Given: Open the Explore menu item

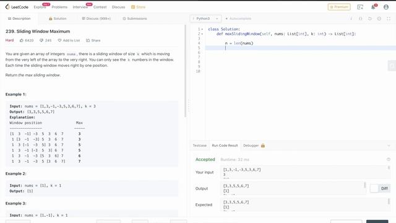Looking at the screenshot, I should coord(40,7).
